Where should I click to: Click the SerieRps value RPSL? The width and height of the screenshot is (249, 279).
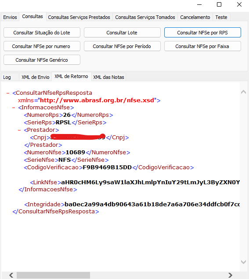(63, 123)
